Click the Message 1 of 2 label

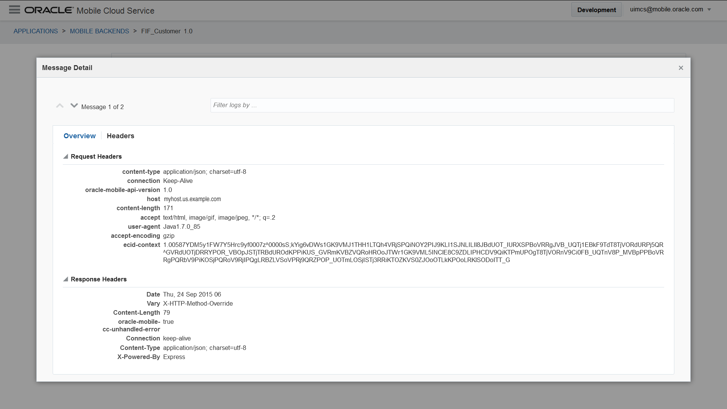[102, 107]
